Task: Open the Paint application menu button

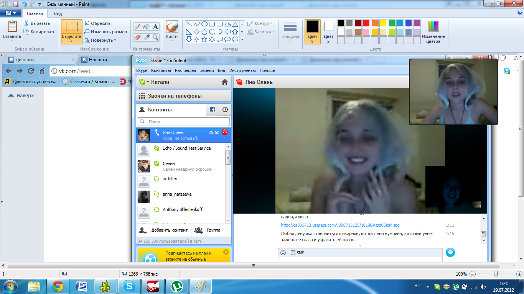Action: click(x=11, y=13)
